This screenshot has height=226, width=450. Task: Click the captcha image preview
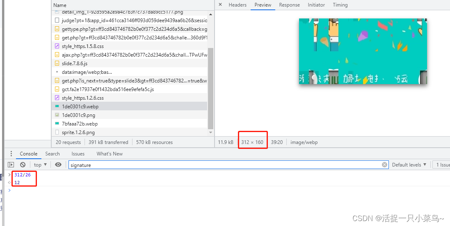tap(363, 51)
